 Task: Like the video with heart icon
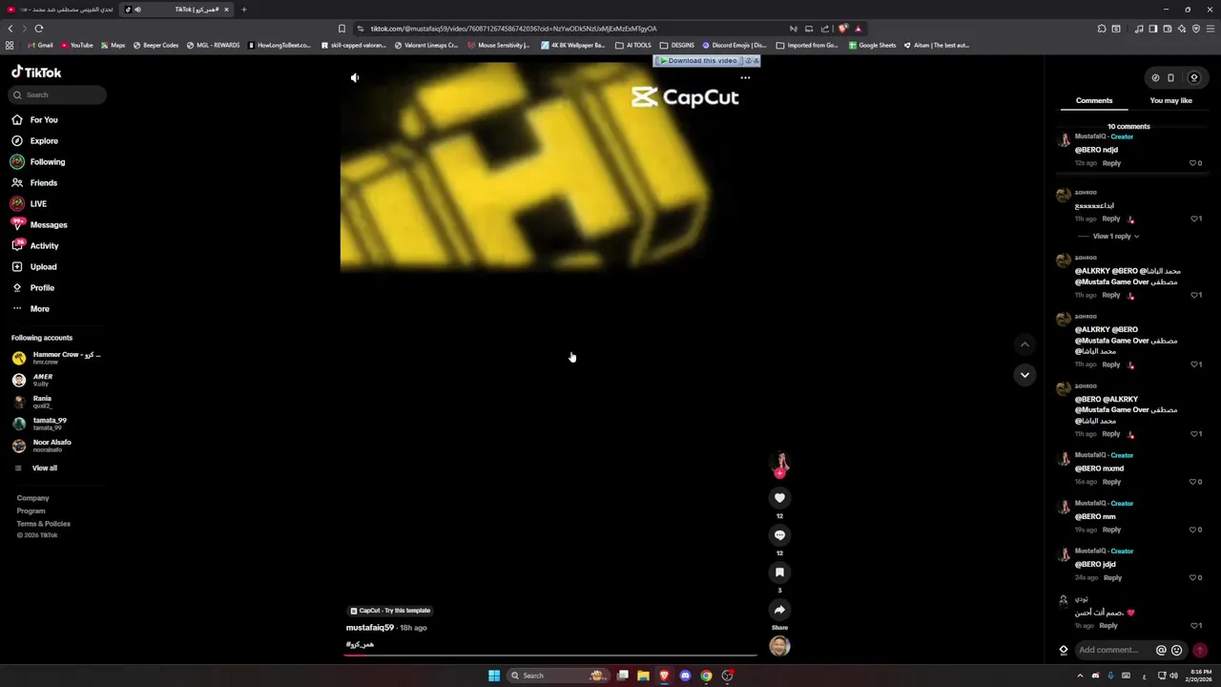pos(779,498)
